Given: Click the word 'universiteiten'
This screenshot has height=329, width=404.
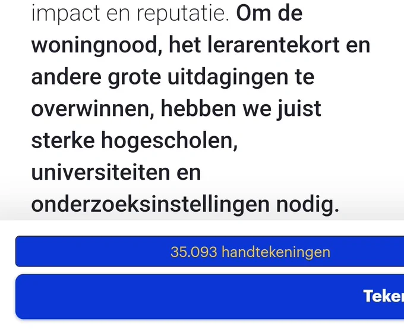Looking at the screenshot, I should [101, 173].
